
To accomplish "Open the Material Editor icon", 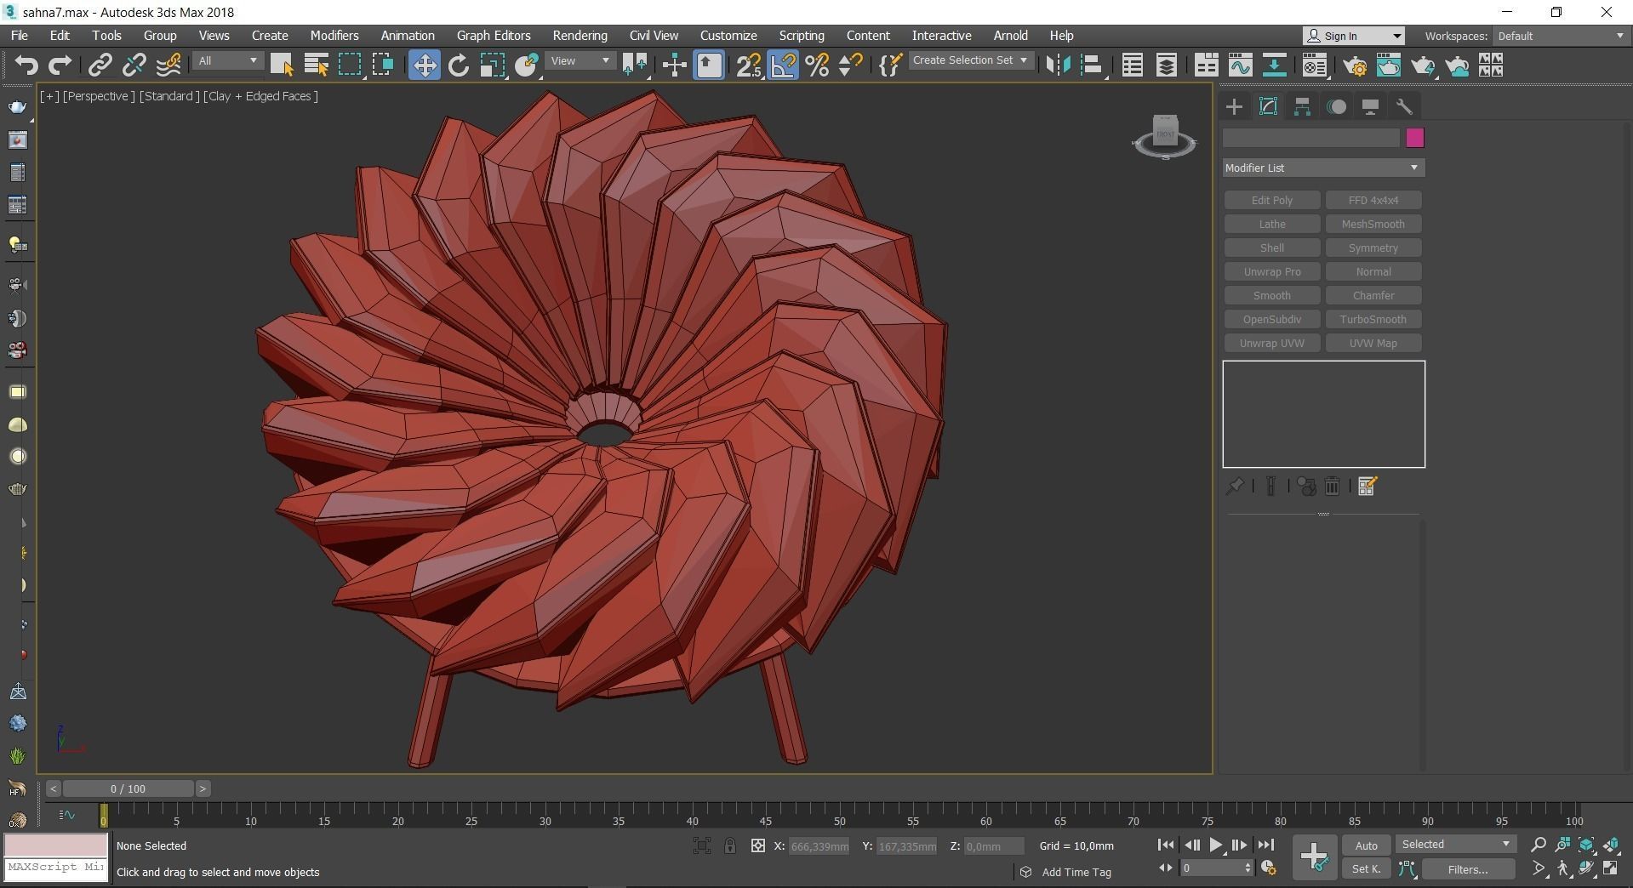I will point(1315,65).
